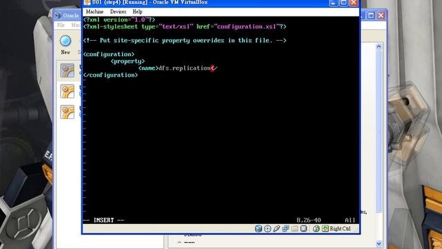
Task: Maximize the VirtualBox Manager window
Action: tap(371, 15)
